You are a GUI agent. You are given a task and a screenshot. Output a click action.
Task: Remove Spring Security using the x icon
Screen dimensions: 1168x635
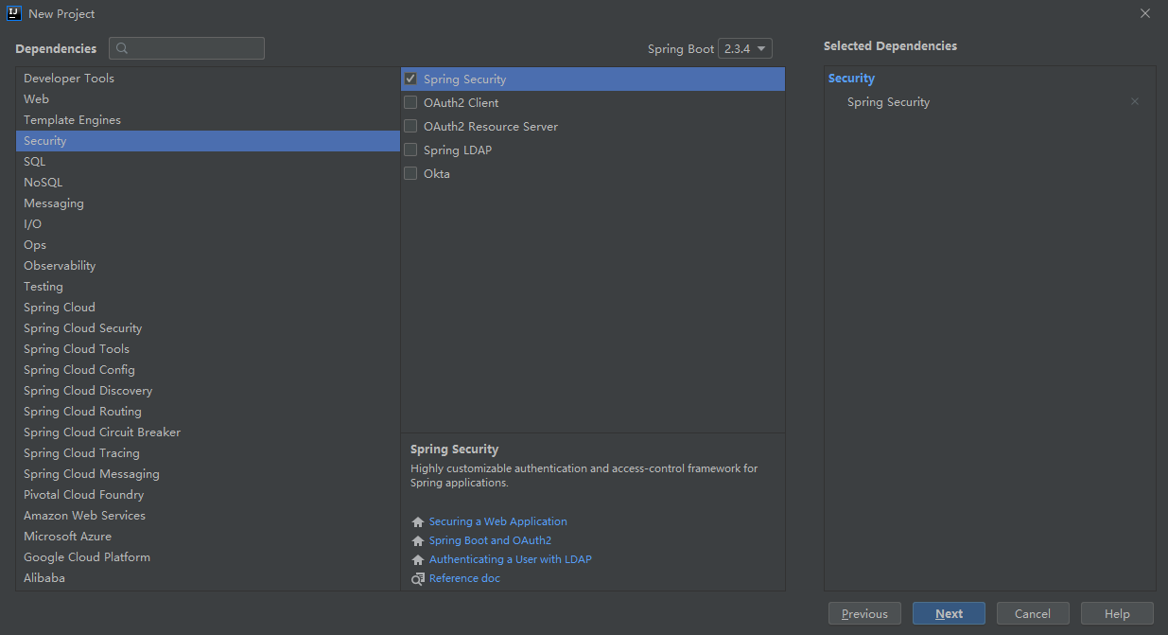click(1135, 102)
